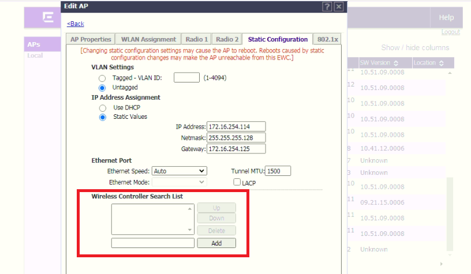The width and height of the screenshot is (471, 274).
Task: Click the Extreme Networks logo icon
Action: pos(48,18)
